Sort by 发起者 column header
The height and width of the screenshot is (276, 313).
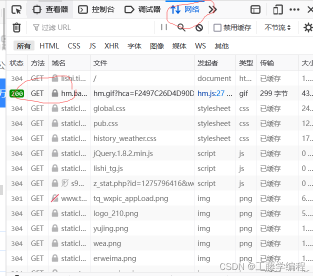tap(215, 63)
